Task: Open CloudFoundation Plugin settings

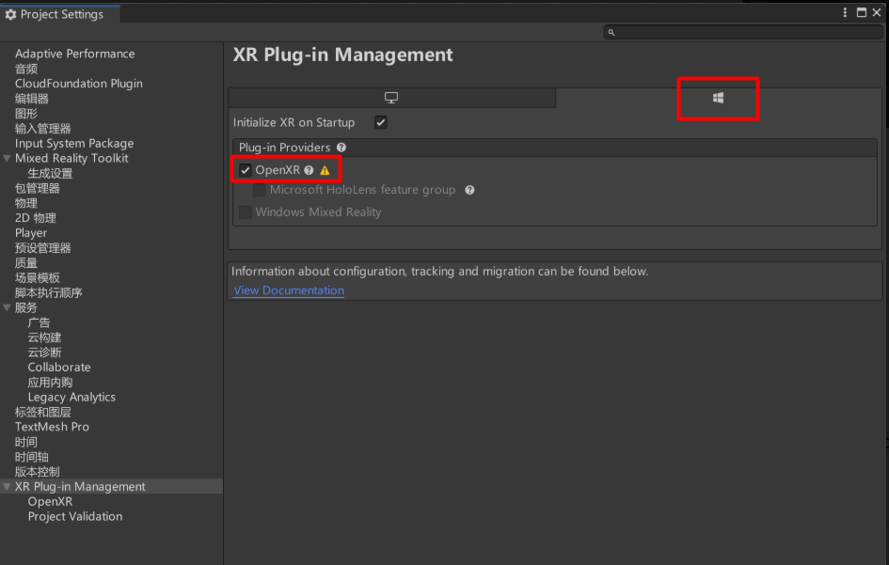Action: 79,84
